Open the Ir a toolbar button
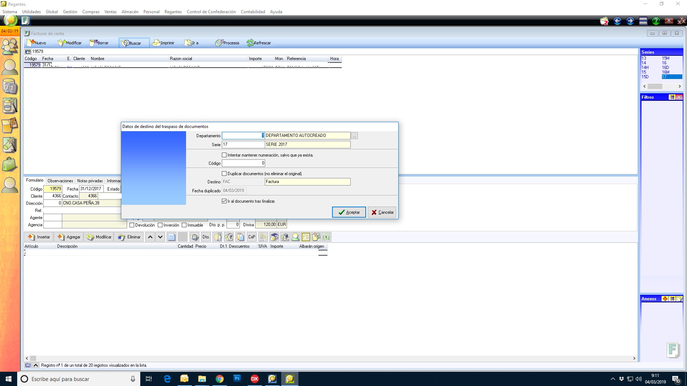 coord(191,43)
